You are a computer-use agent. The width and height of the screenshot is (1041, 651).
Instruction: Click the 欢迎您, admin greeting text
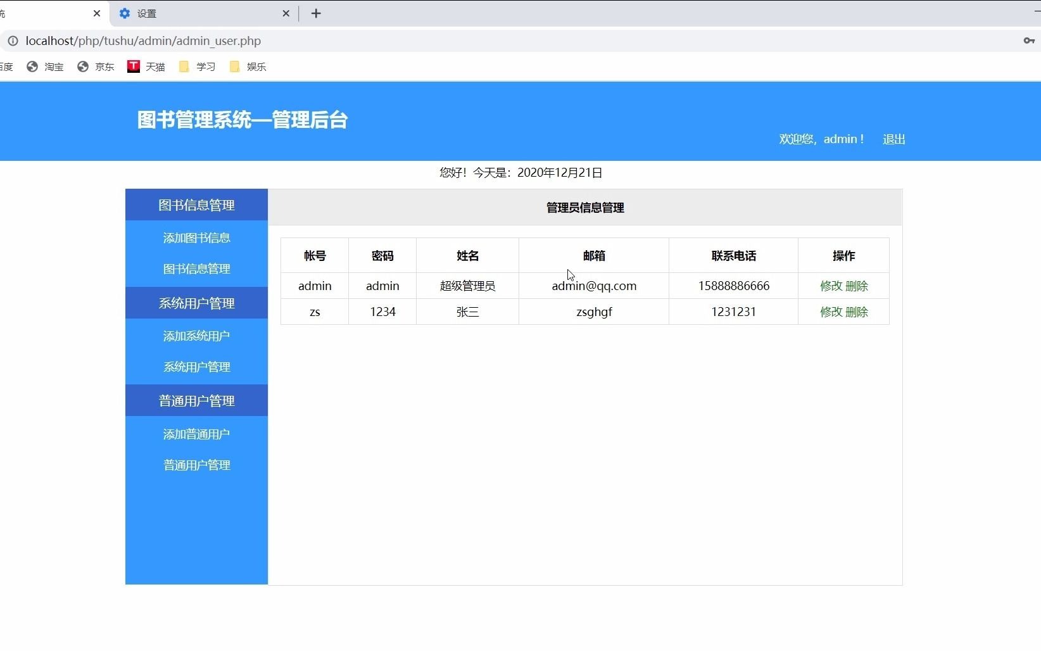tap(821, 139)
